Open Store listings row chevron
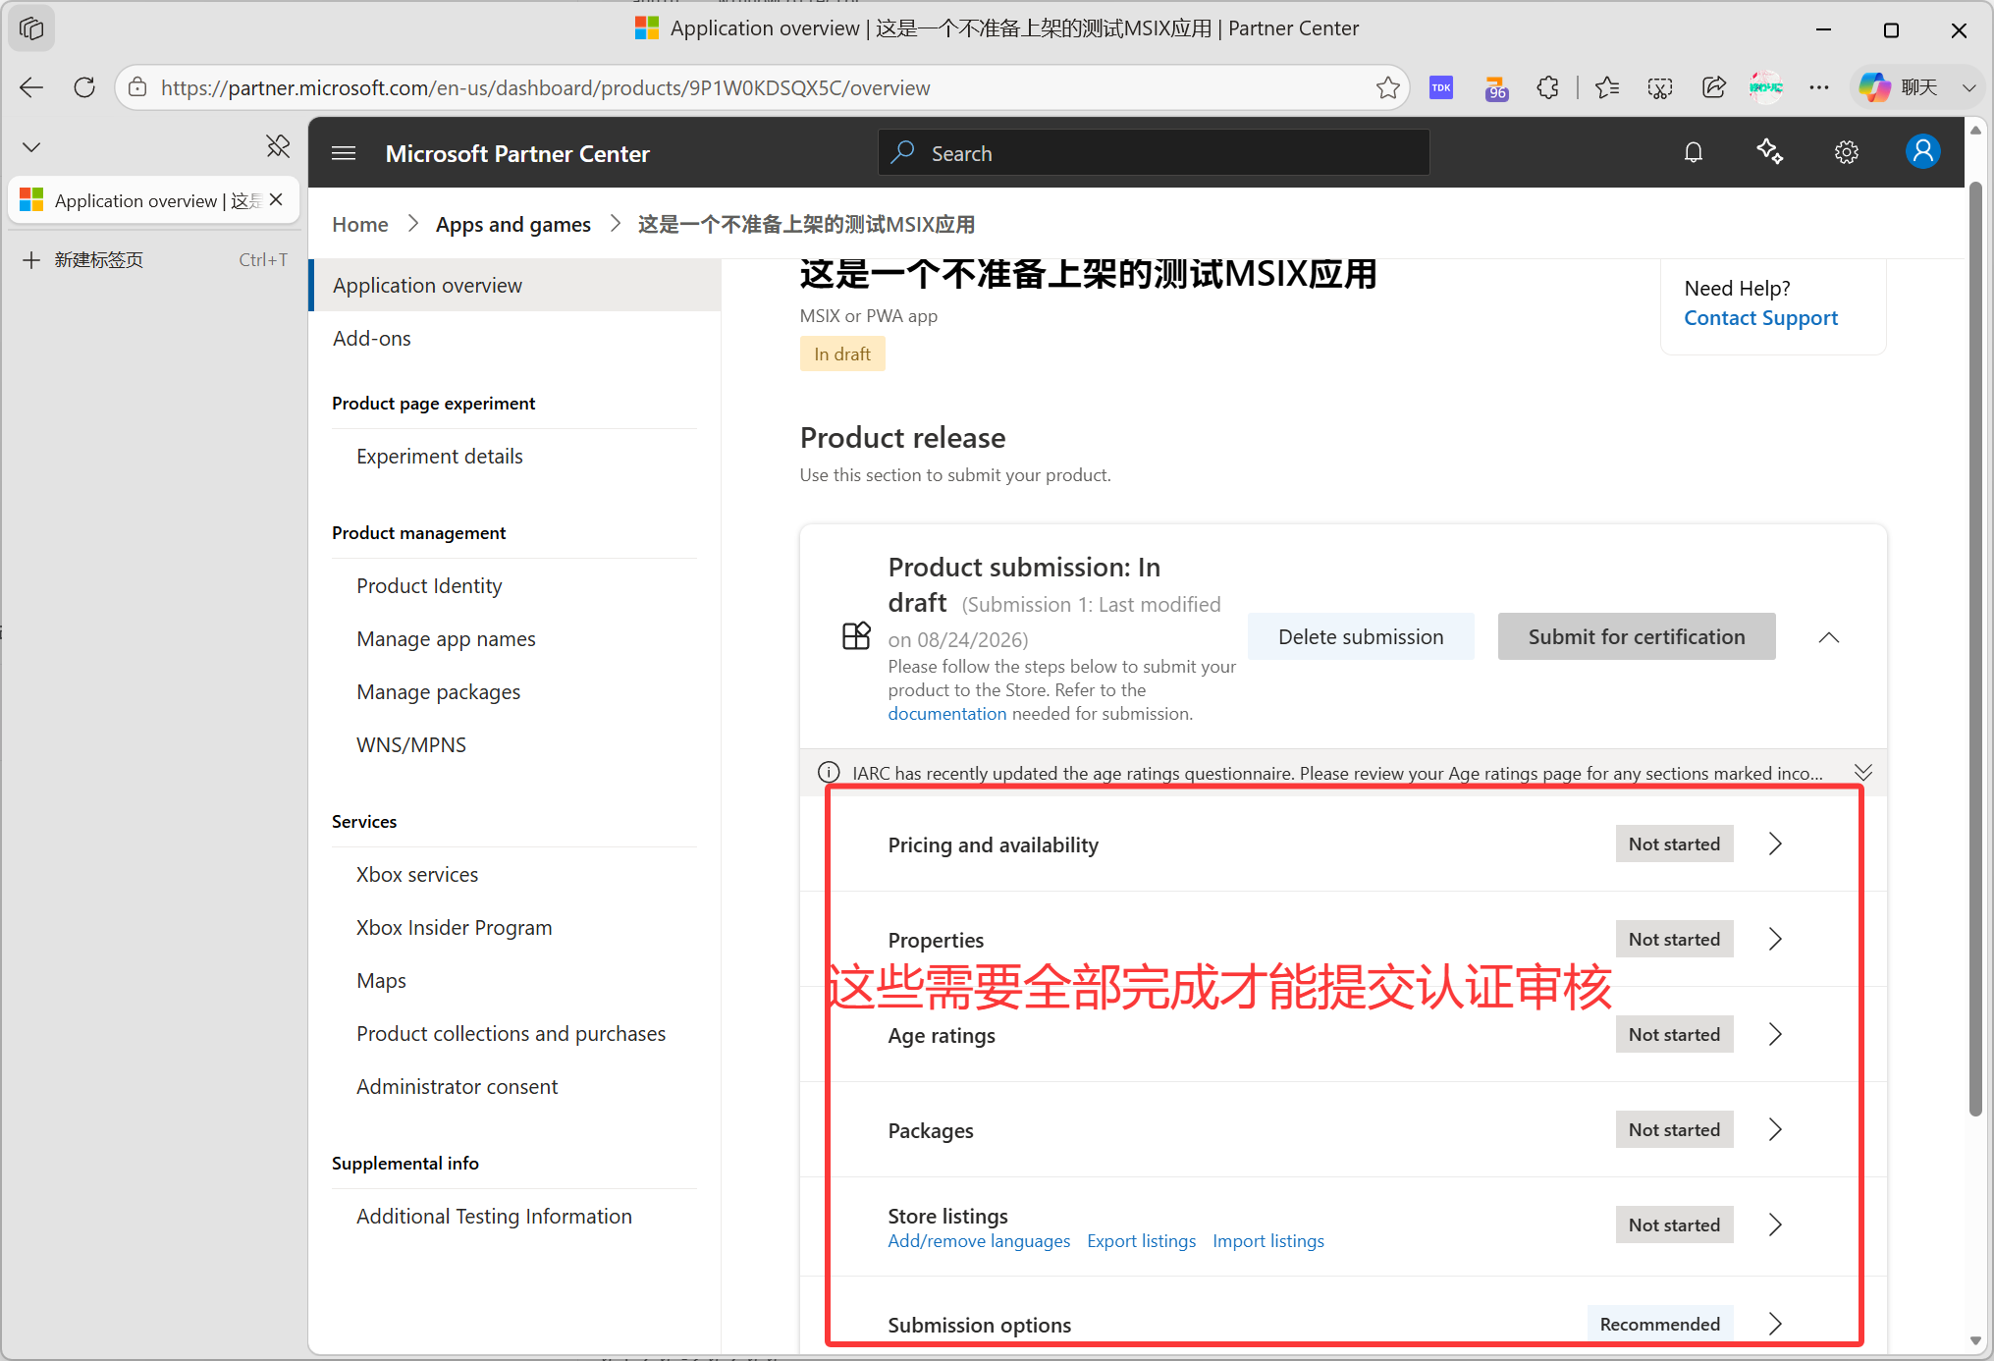The height and width of the screenshot is (1361, 1994). point(1775,1225)
